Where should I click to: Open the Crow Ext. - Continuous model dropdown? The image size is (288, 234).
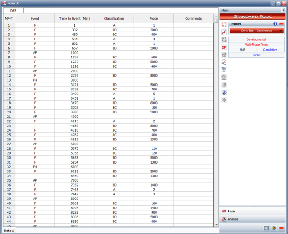point(257,31)
